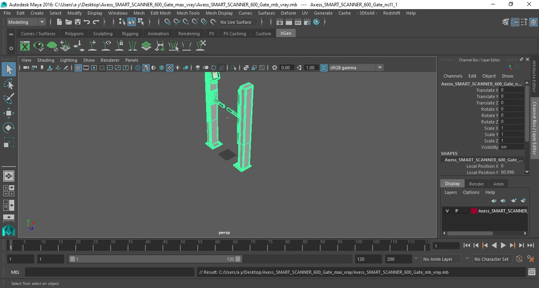Select the Scale tool in toolbox
This screenshot has width=539, height=288.
[9, 142]
